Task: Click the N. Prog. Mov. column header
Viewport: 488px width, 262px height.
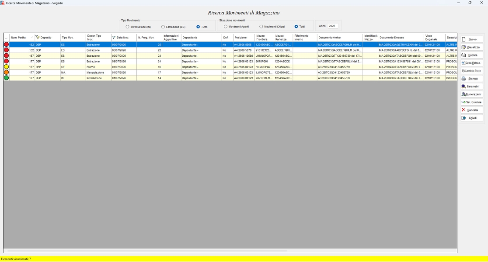Action: (150, 38)
